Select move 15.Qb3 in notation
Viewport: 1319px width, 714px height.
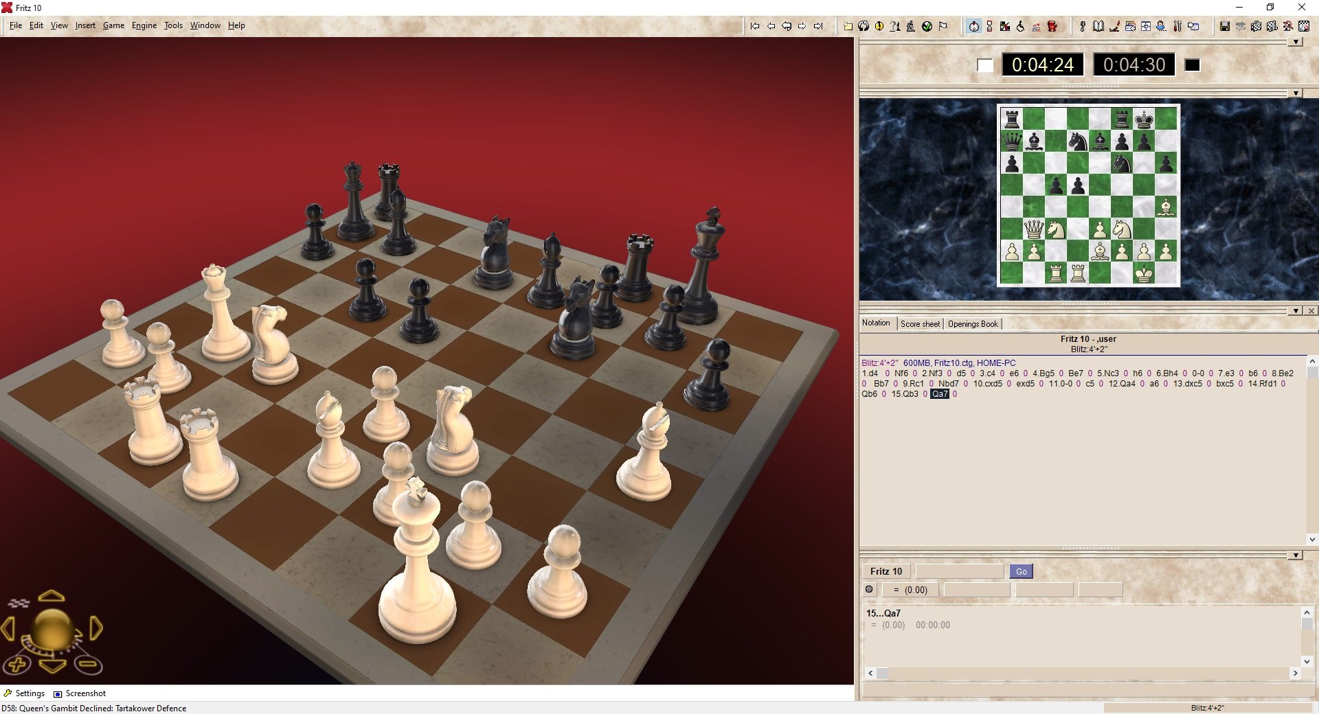(x=905, y=394)
